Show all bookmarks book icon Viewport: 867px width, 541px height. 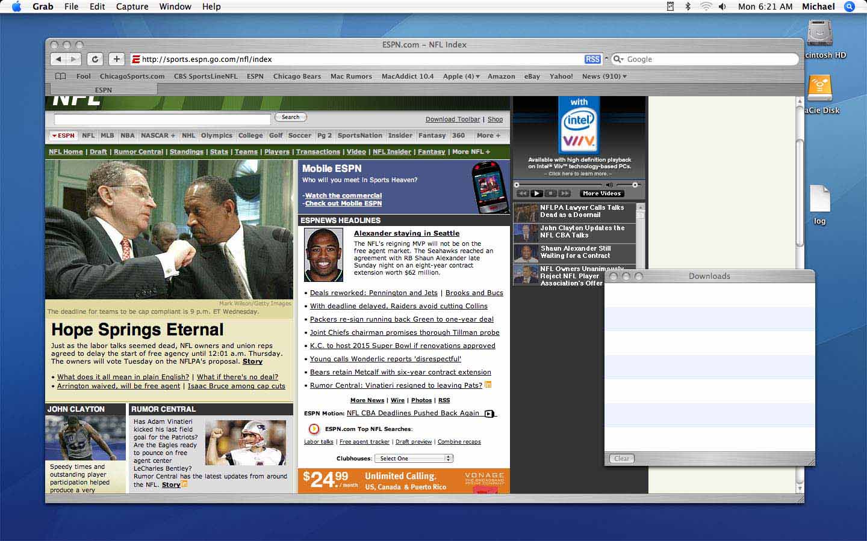click(x=60, y=76)
